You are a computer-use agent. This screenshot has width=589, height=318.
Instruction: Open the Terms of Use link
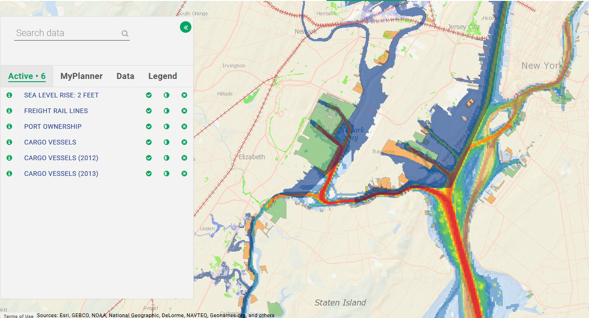pos(19,316)
